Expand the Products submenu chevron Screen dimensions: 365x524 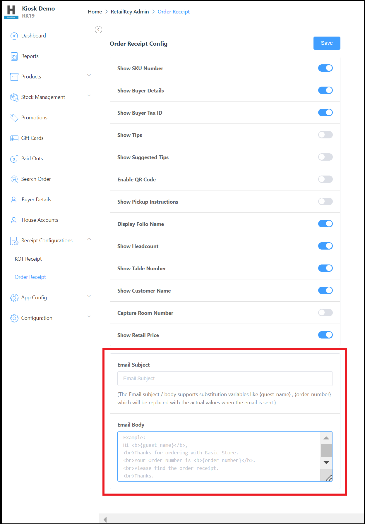pyautogui.click(x=89, y=75)
